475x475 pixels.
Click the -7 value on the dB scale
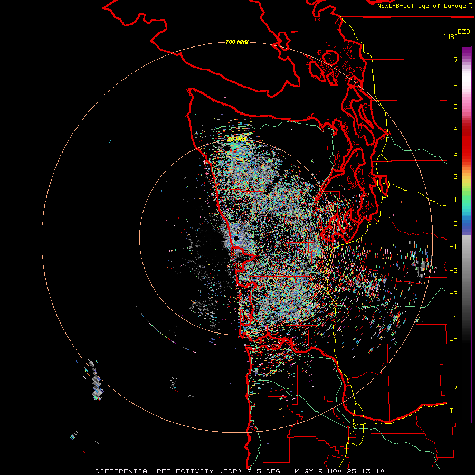click(453, 387)
